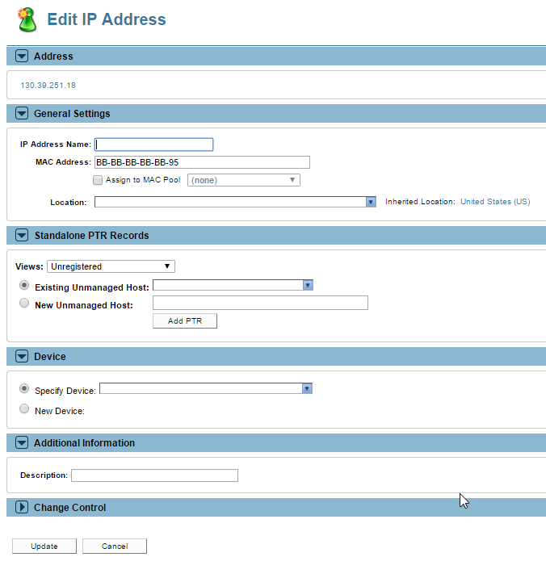Click the Update button
546x578 pixels.
[44, 546]
